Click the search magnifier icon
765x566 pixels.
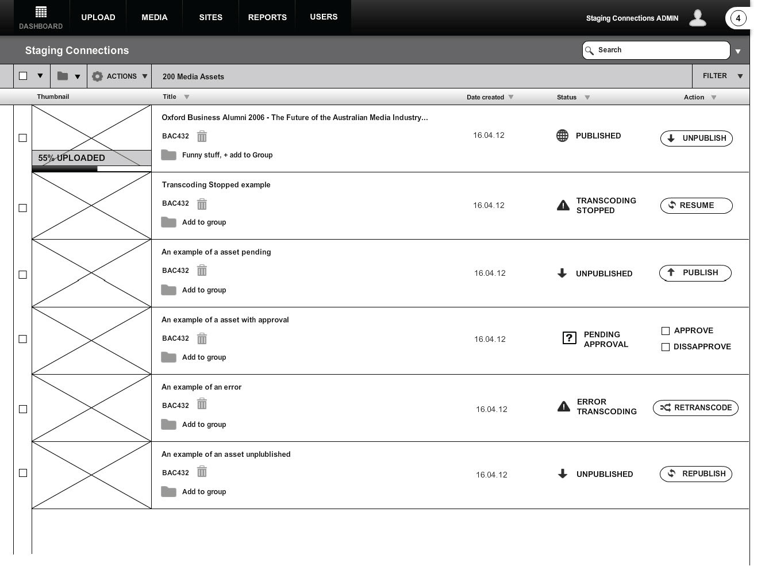click(589, 51)
